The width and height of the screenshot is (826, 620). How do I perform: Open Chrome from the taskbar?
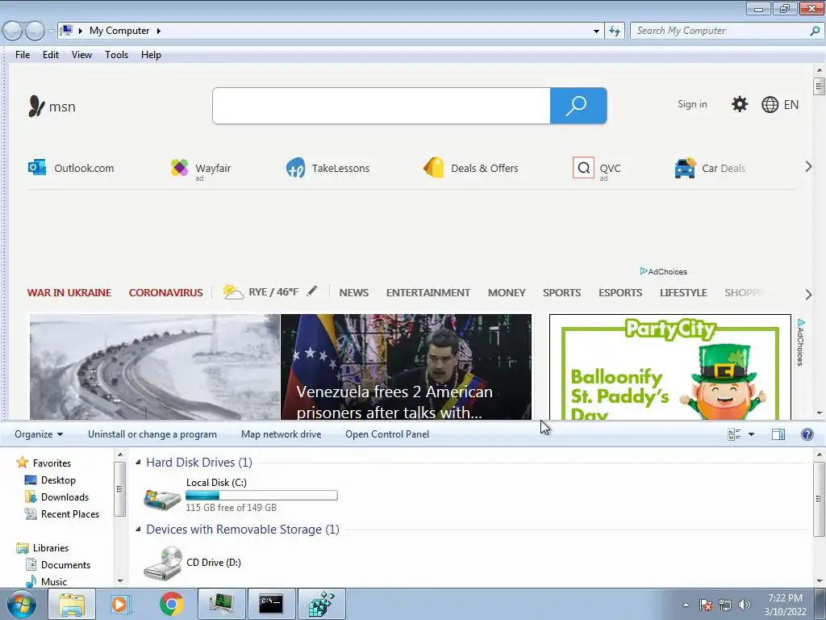pos(171,604)
